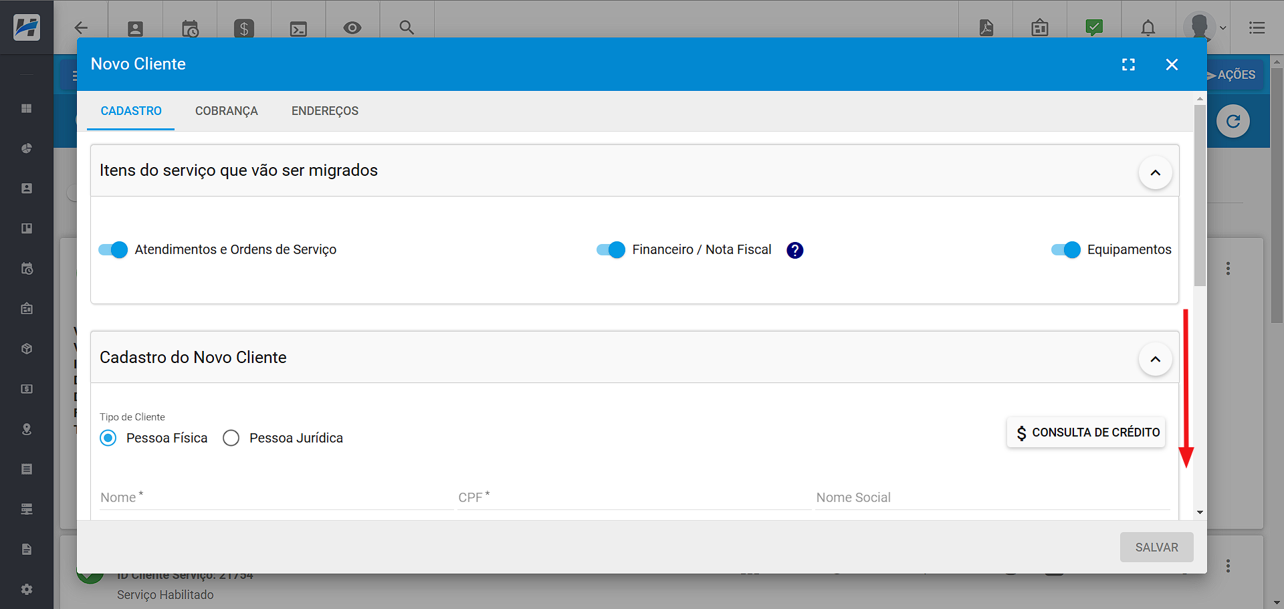Viewport: 1284px width, 609px height.
Task: Click the user avatar picture
Action: click(1199, 27)
